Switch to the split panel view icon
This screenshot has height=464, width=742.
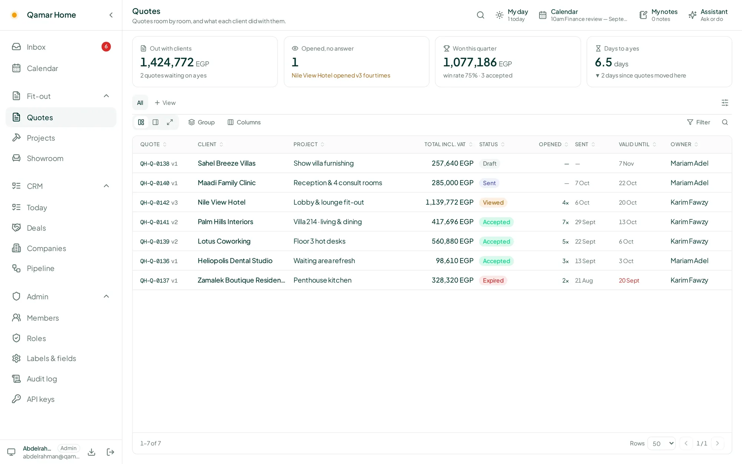coord(155,122)
